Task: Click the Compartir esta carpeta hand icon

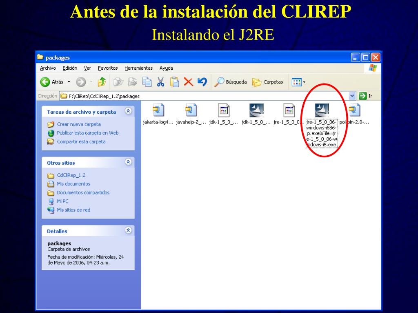Action: pos(51,141)
